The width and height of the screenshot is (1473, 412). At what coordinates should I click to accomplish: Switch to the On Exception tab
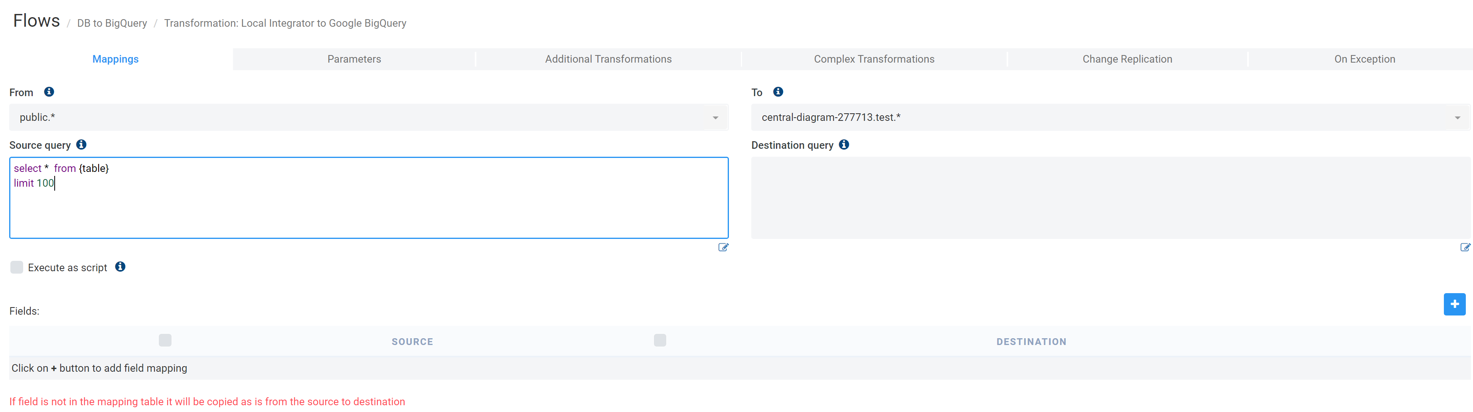[1364, 59]
